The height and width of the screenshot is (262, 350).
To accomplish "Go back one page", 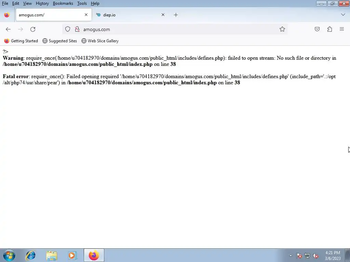I will (8, 29).
